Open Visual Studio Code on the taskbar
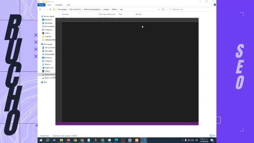This screenshot has width=254, height=143. [144, 140]
